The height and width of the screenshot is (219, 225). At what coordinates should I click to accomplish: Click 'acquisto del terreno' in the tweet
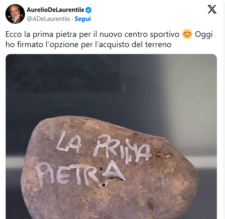[135, 44]
